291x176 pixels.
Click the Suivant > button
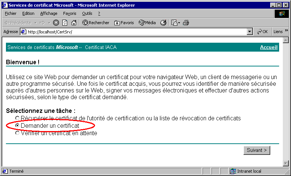click(x=257, y=150)
